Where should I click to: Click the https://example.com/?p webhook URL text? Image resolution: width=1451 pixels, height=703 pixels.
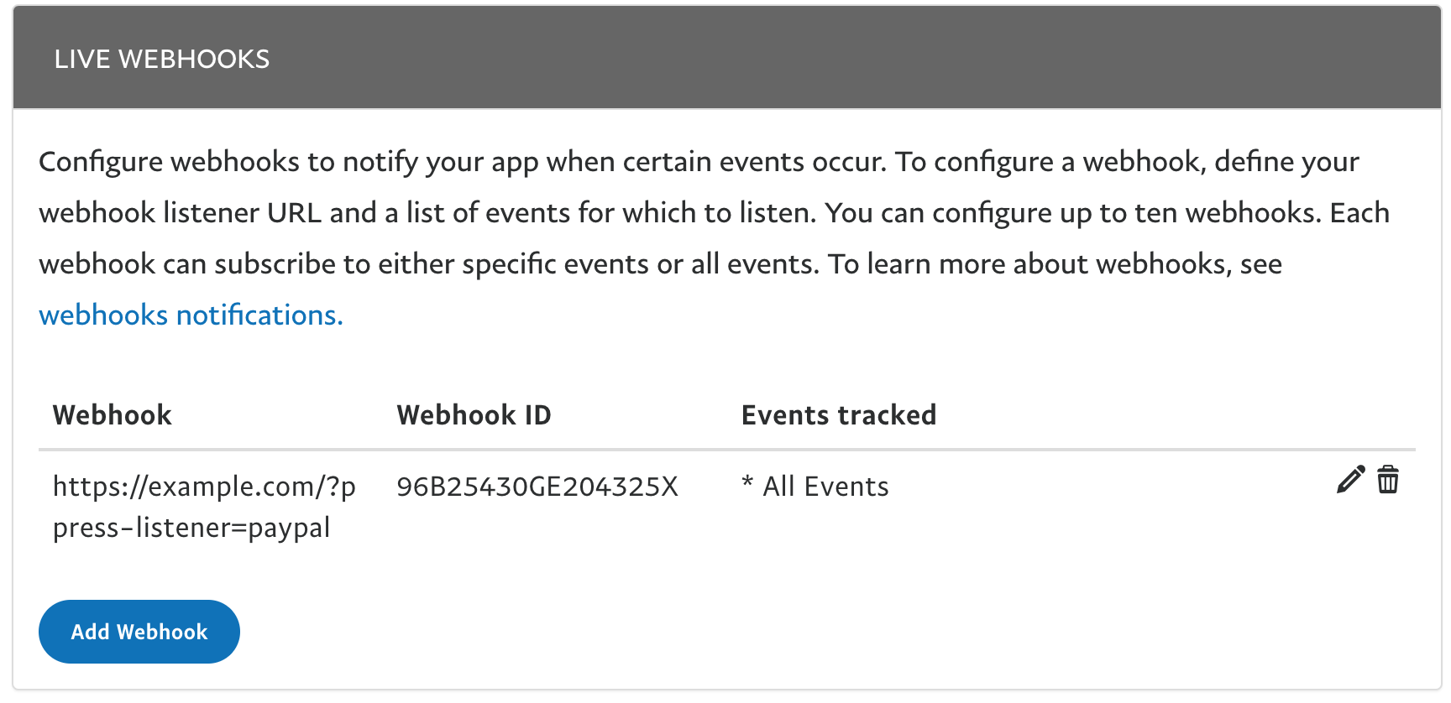(204, 487)
